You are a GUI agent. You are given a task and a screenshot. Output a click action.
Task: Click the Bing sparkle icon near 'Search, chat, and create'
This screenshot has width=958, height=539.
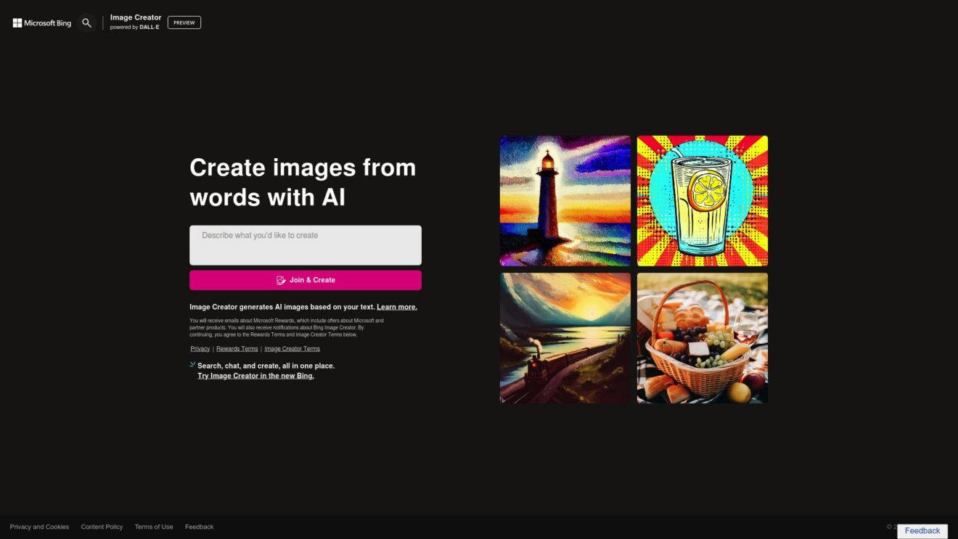point(192,365)
